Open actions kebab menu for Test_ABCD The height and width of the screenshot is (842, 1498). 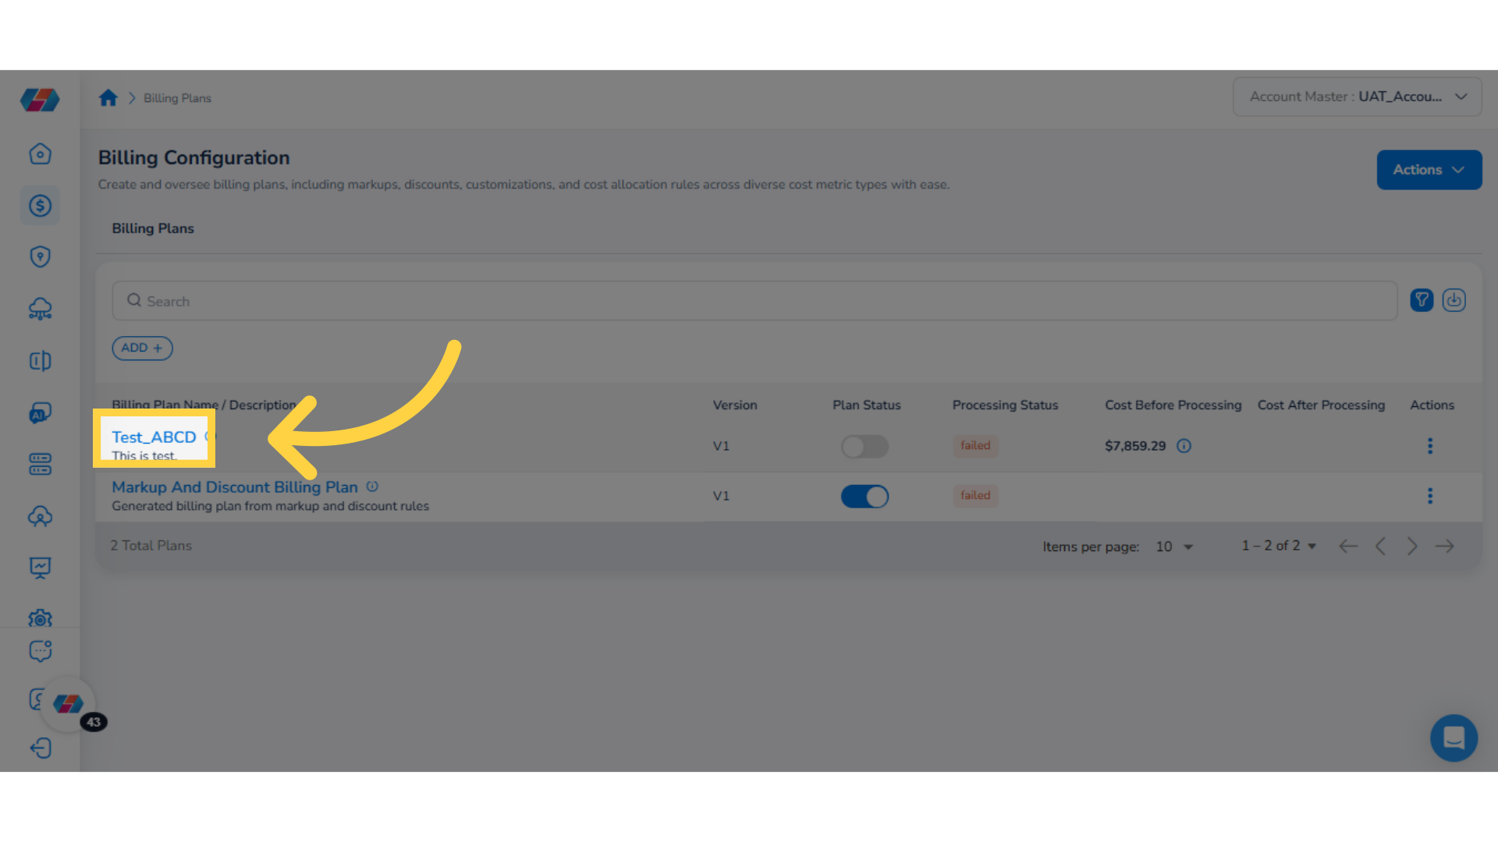[1430, 446]
